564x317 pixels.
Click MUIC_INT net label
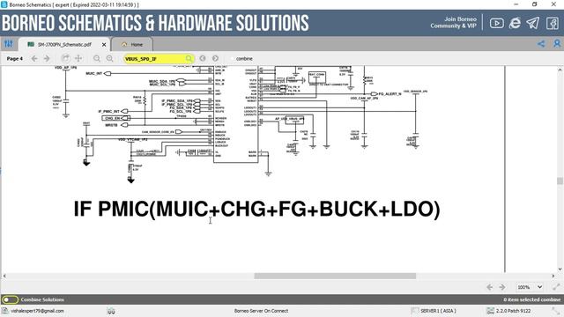click(94, 73)
